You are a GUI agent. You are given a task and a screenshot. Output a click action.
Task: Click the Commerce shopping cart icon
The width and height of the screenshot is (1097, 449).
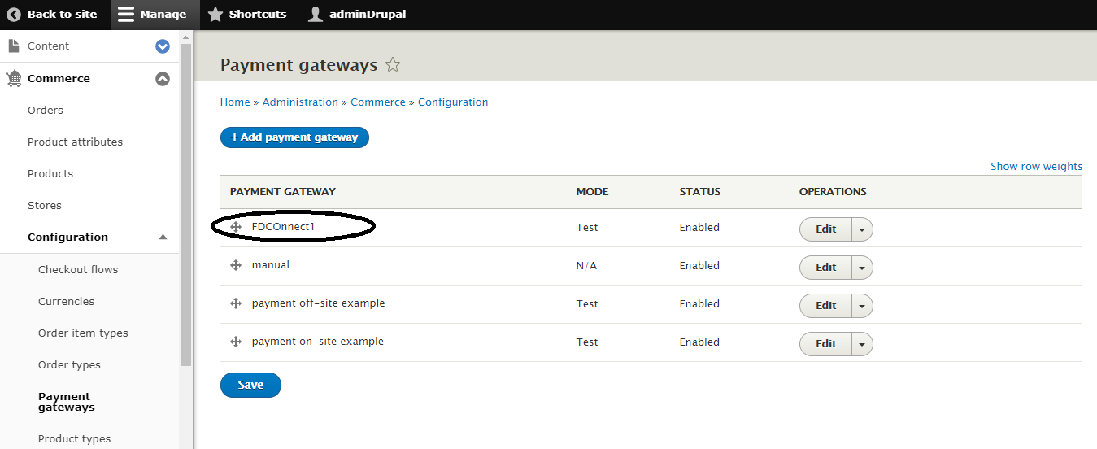pos(14,78)
